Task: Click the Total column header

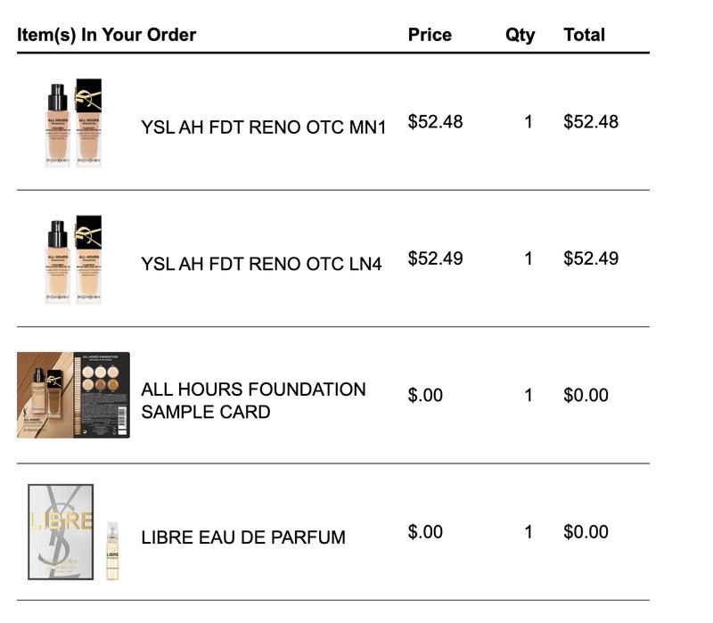Action: tap(584, 35)
